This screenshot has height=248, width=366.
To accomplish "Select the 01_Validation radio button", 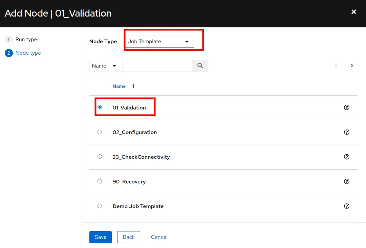I will click(x=100, y=107).
